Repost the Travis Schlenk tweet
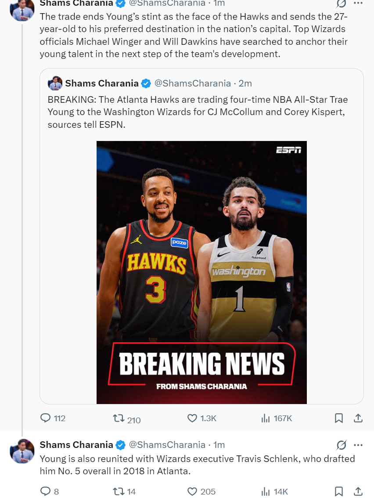Viewport: 374px width, 498px height. pyautogui.click(x=119, y=491)
